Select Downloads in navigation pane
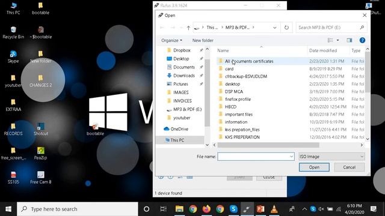Viewport: 385px width, 216px height. (184, 76)
